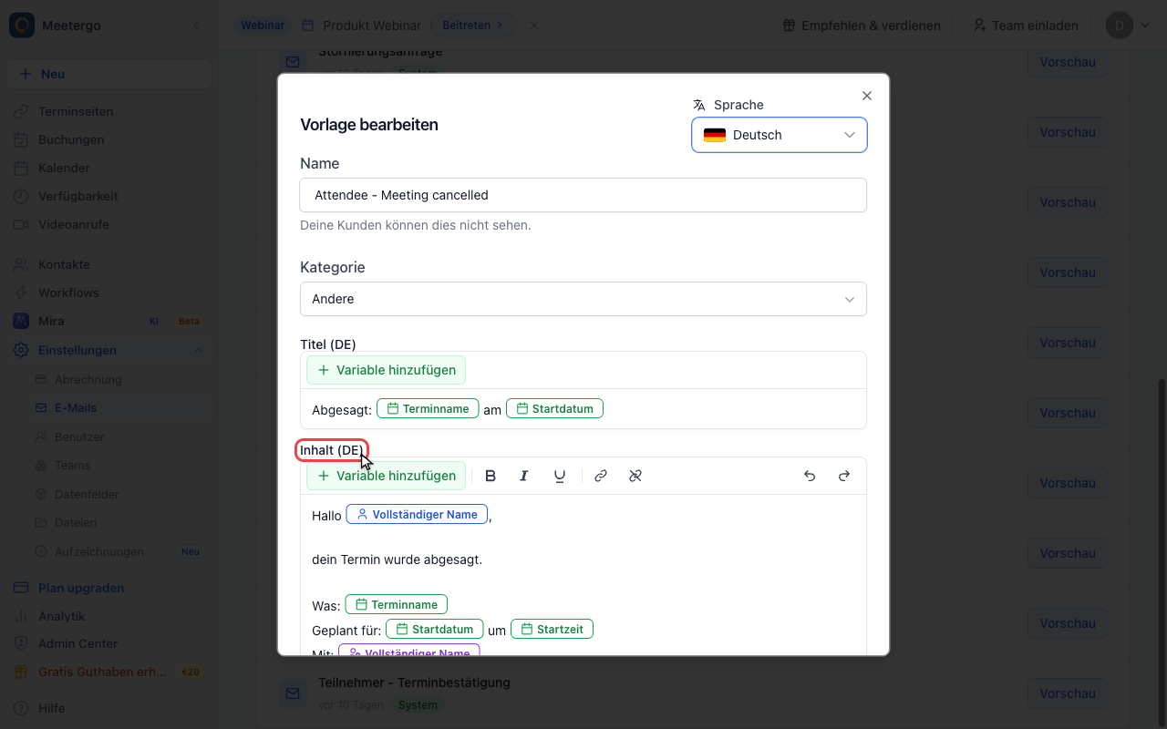Remove link with the unlink icon

[x=635, y=476]
